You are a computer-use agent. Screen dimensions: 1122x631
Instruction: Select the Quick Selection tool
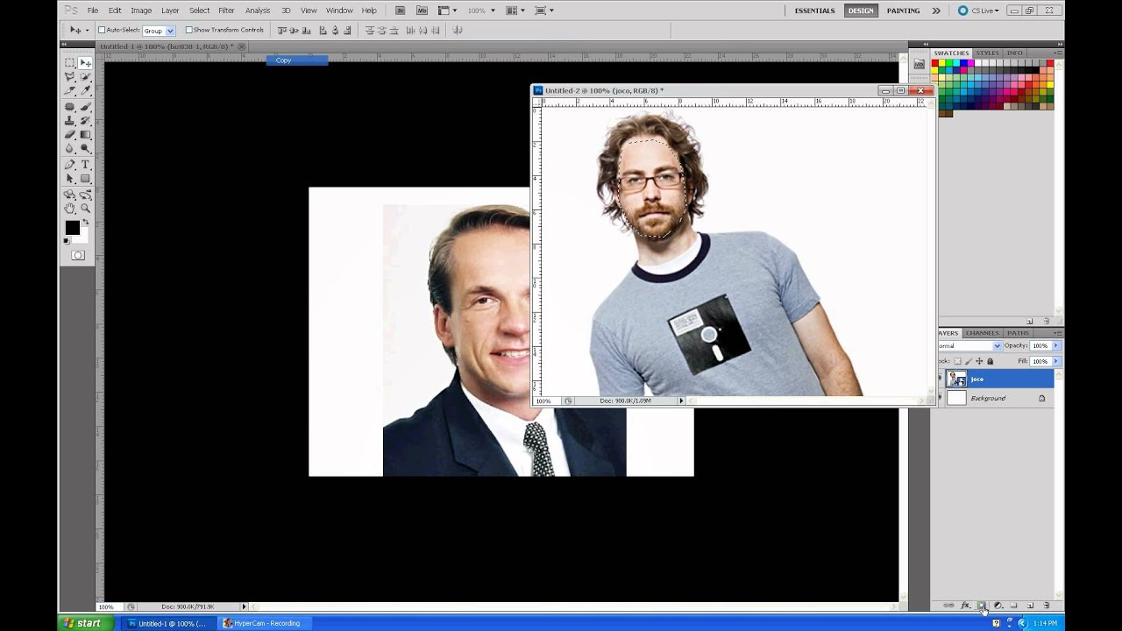[x=85, y=76]
